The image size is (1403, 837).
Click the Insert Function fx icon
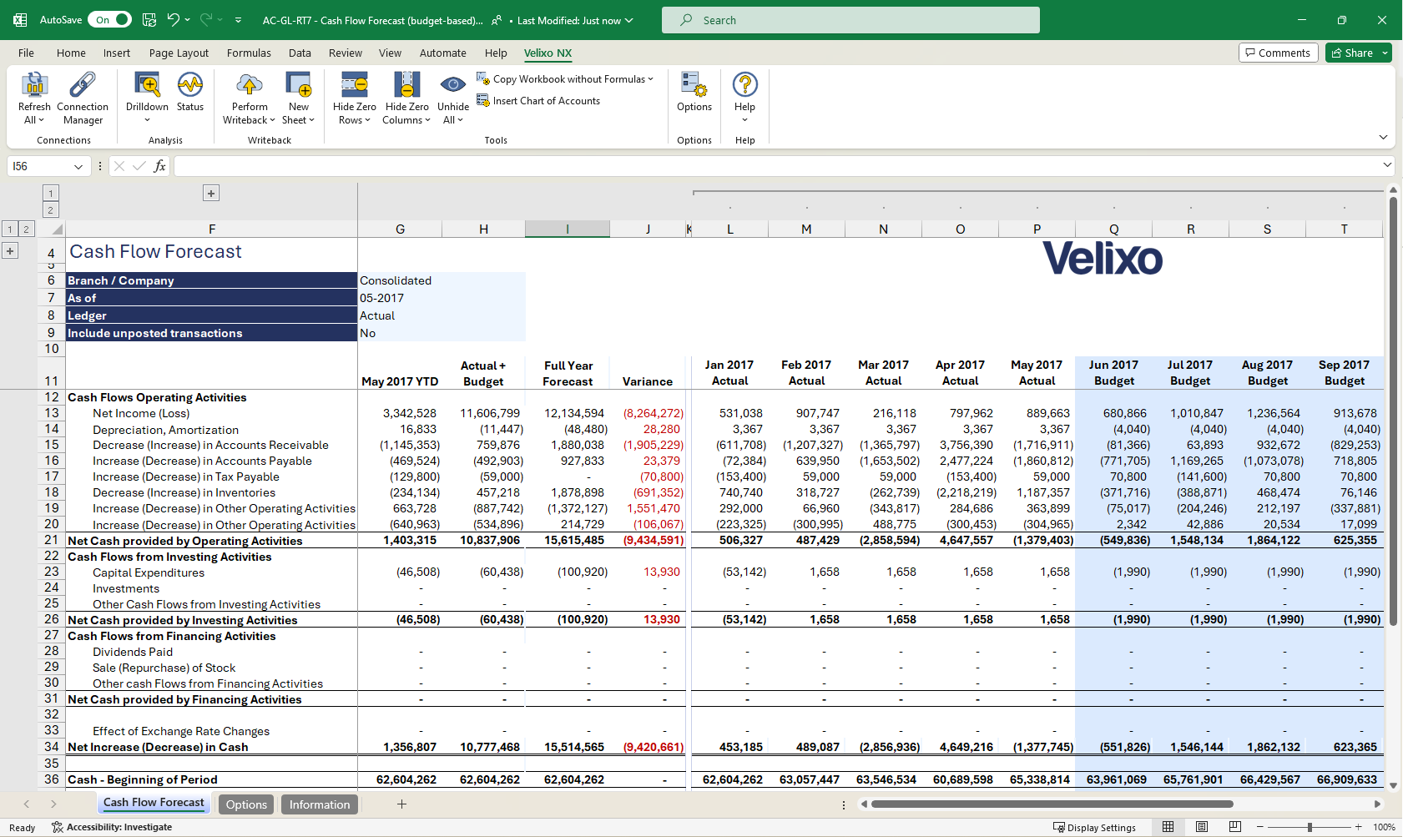pyautogui.click(x=159, y=166)
